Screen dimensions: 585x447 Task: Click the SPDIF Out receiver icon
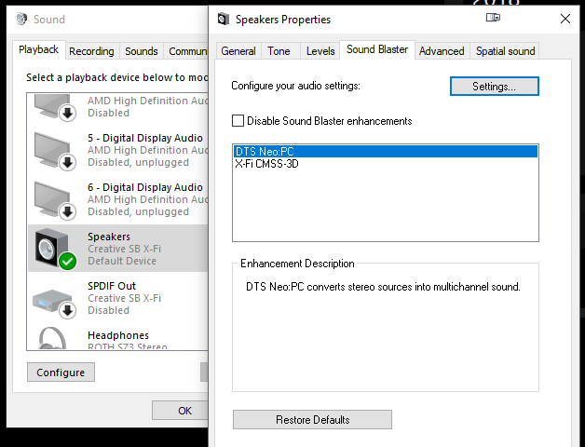pos(55,303)
